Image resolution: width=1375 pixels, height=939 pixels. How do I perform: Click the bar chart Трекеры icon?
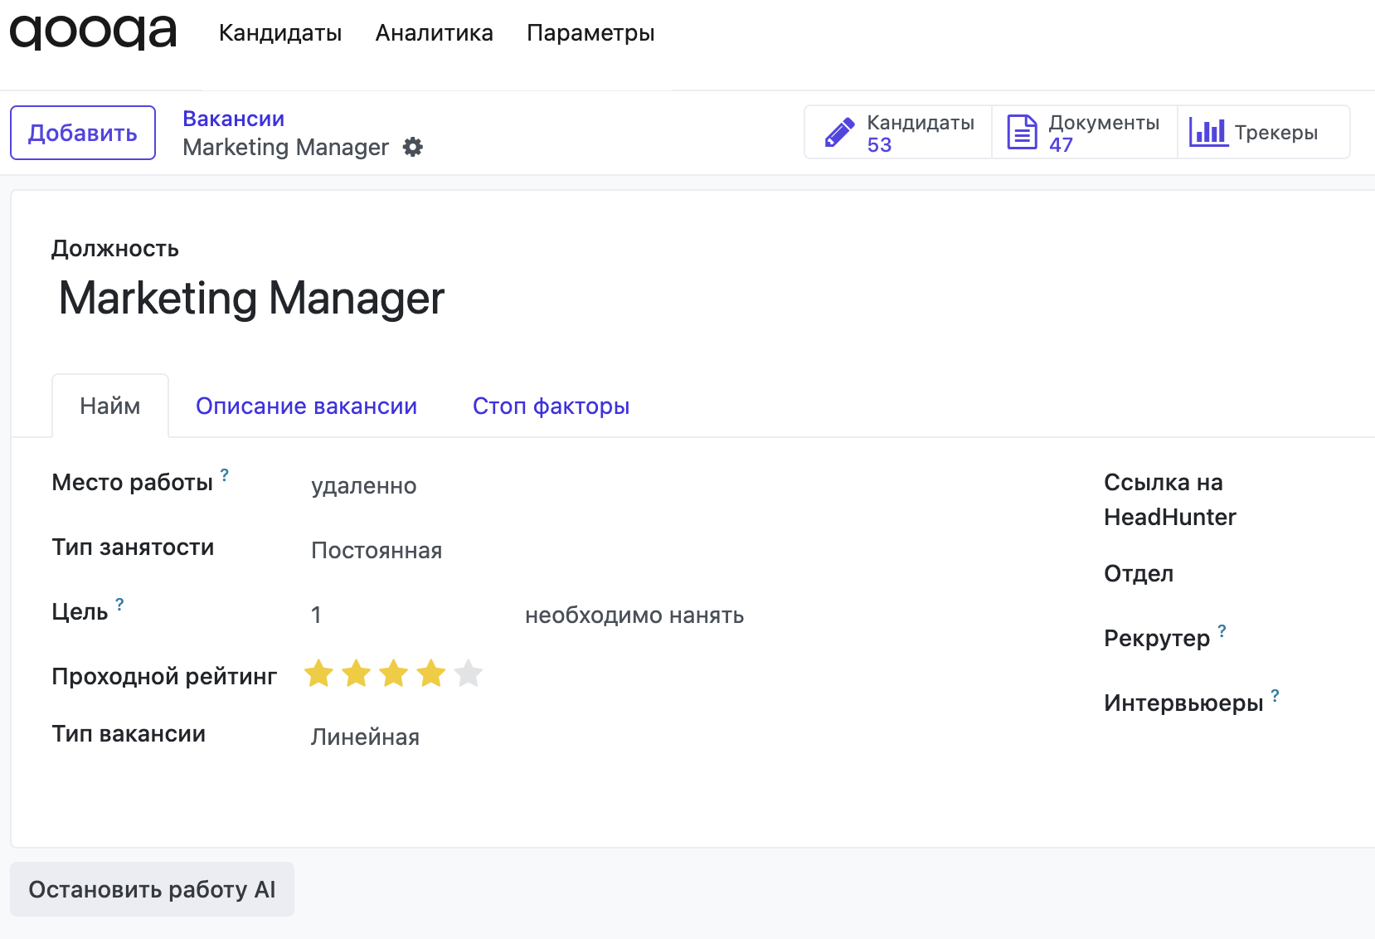1207,133
